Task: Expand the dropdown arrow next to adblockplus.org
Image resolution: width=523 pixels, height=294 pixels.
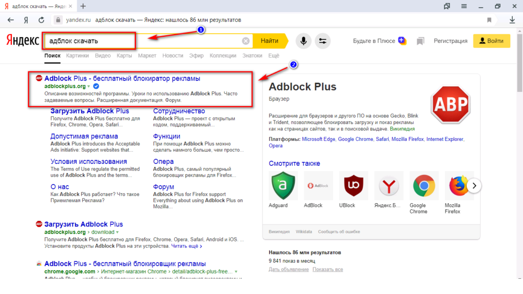Action: pyautogui.click(x=89, y=87)
